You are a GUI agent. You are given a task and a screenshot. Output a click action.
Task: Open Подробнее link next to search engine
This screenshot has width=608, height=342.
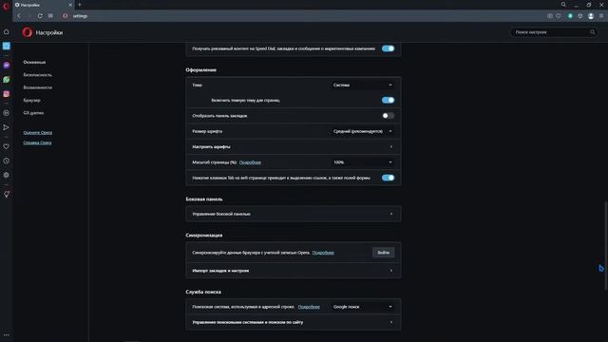pos(309,307)
